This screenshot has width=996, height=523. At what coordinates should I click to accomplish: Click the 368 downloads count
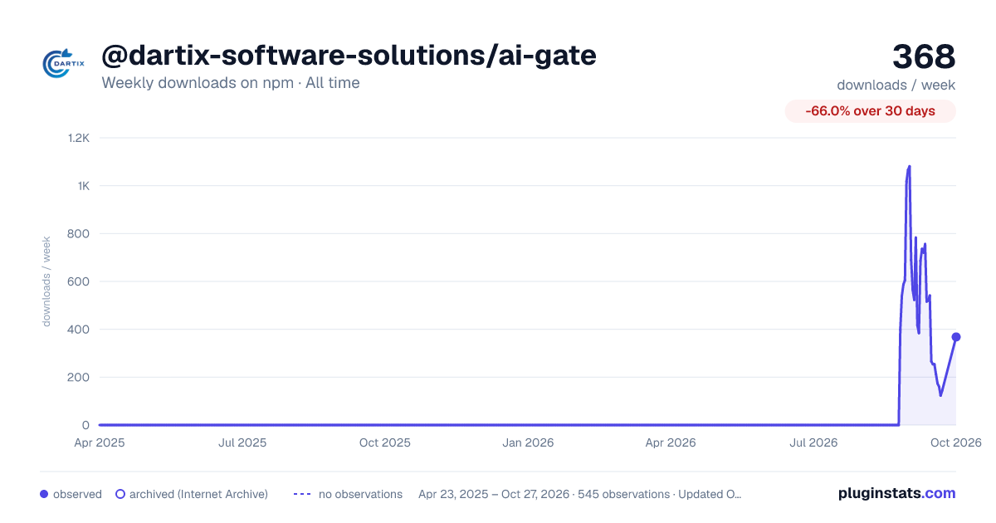coord(924,56)
